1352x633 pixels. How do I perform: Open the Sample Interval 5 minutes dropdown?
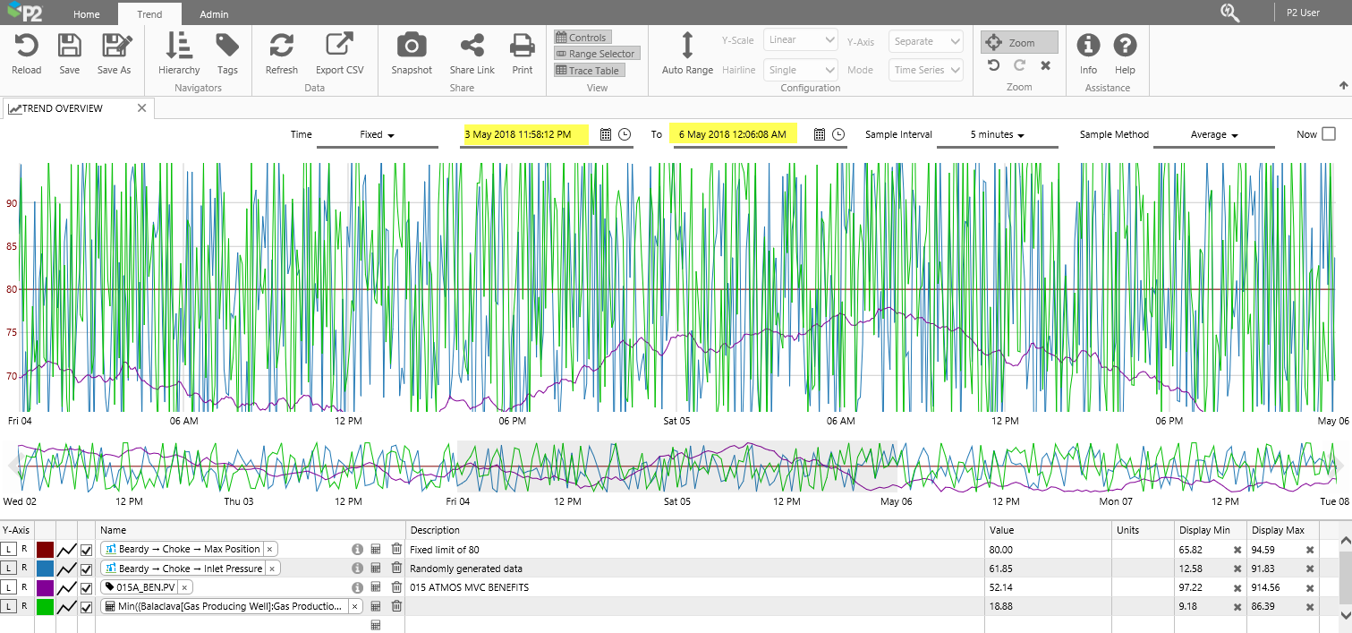click(997, 135)
